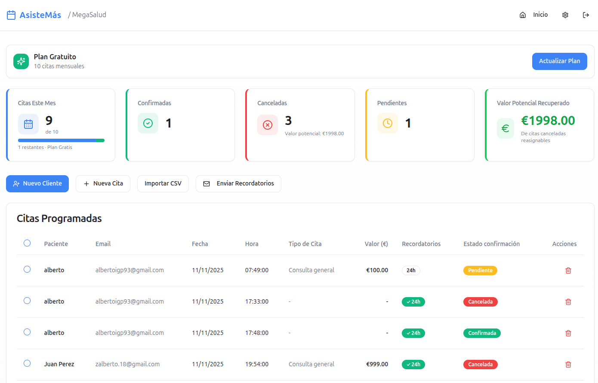Log out using the exit icon

pyautogui.click(x=586, y=15)
